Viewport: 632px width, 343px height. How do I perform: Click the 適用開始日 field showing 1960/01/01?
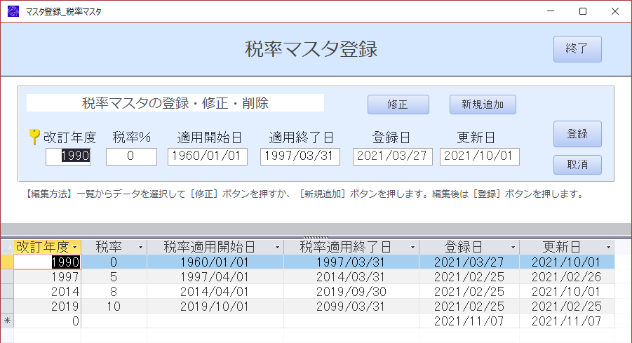[x=208, y=156]
